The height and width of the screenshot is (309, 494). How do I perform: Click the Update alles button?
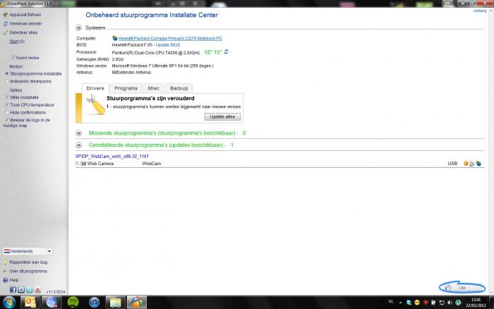(x=222, y=116)
